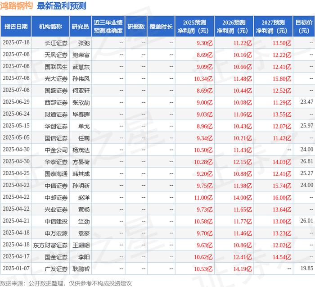Click the 14.19亿 profit value

[x=243, y=269]
